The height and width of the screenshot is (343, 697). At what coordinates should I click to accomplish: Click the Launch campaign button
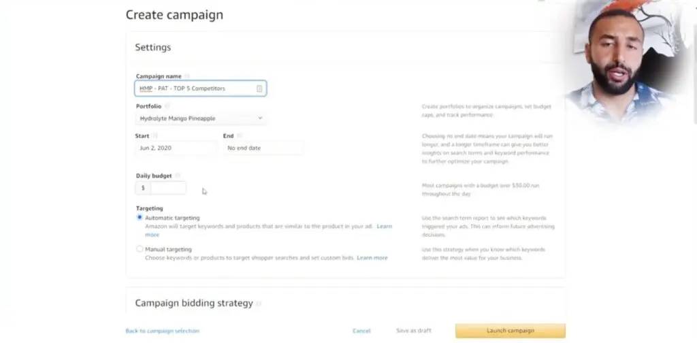coord(510,331)
